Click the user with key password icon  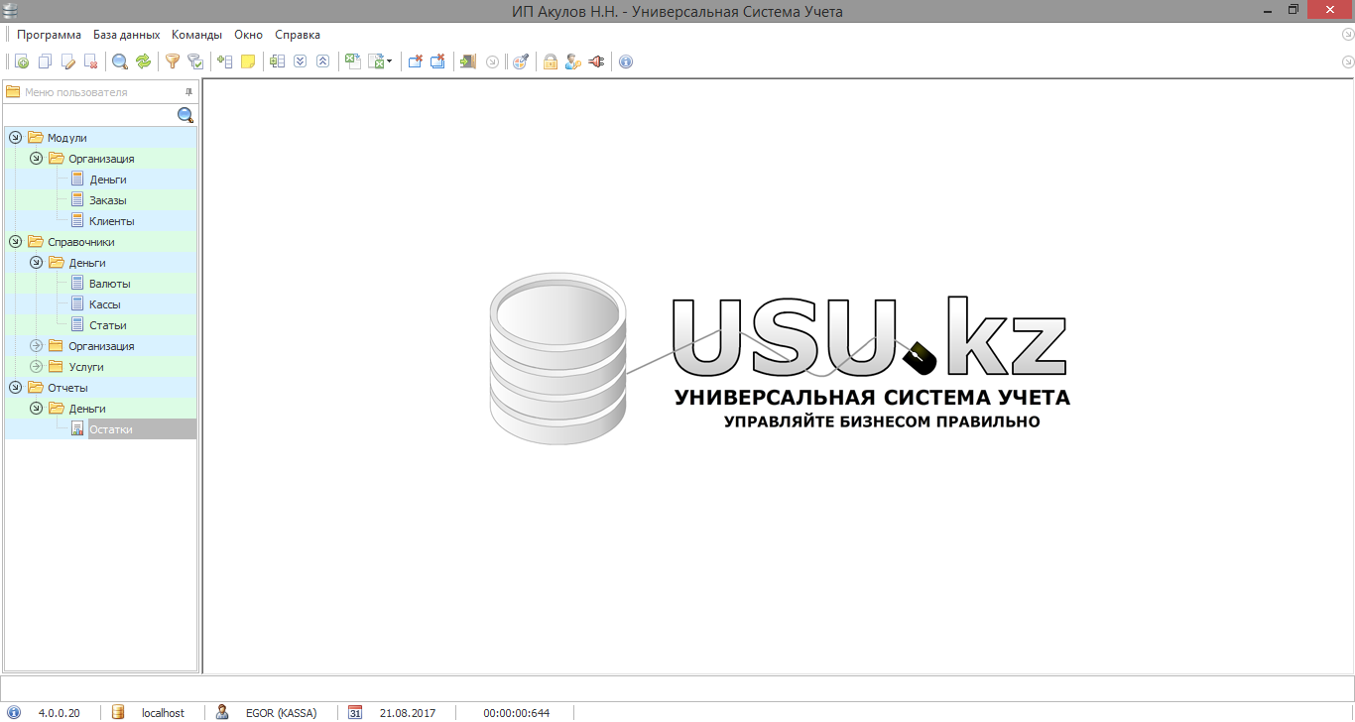tap(572, 61)
